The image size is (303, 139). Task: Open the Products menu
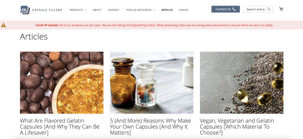pos(76,10)
